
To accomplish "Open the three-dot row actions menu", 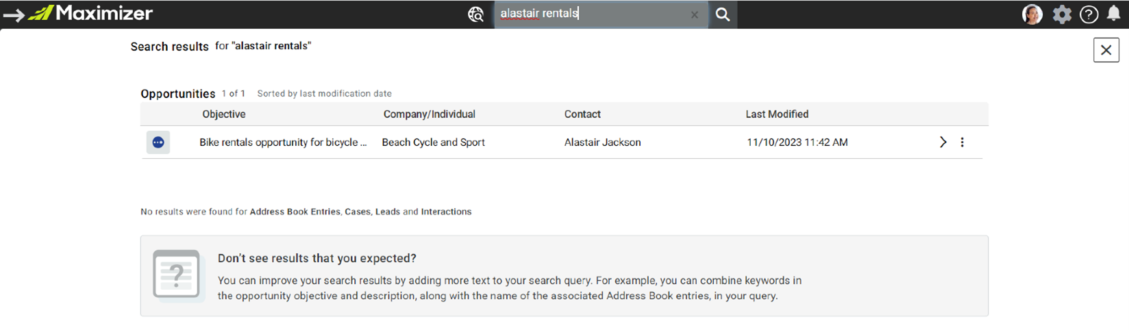I will 962,142.
